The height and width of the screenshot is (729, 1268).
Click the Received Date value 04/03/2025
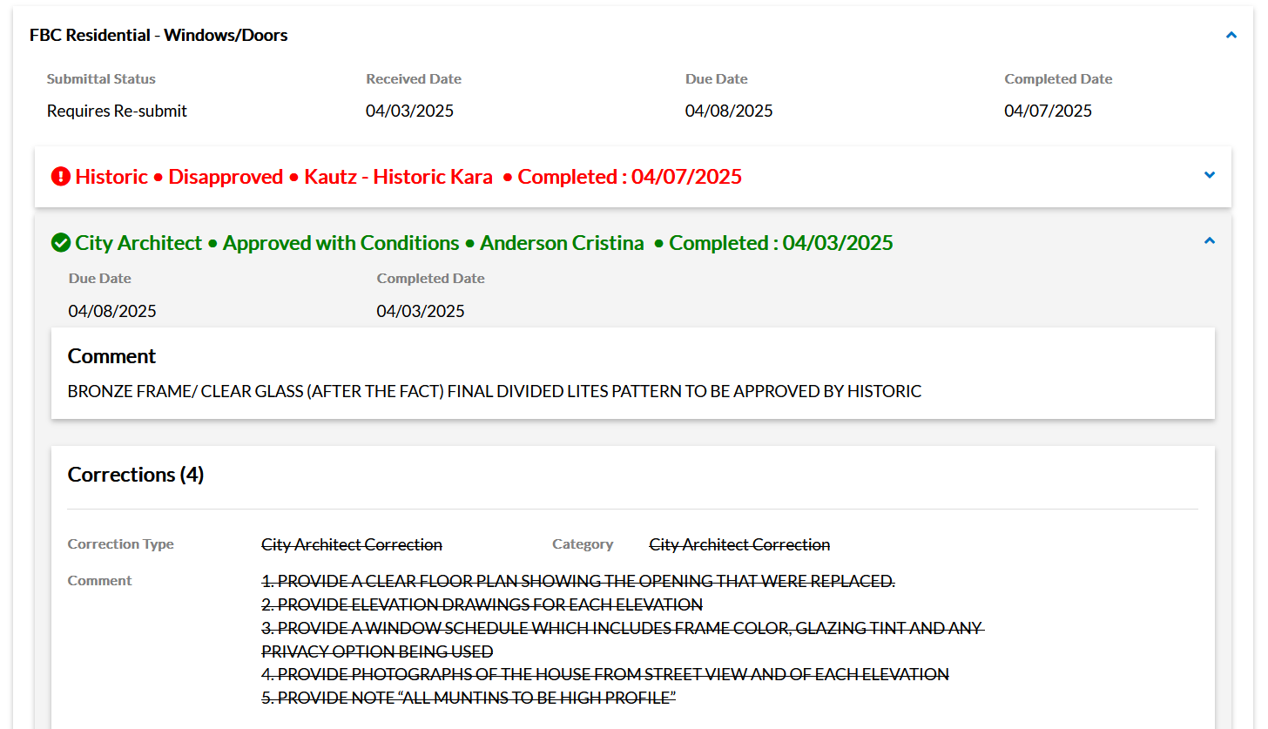(409, 111)
